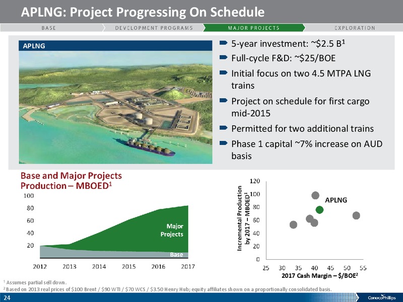Select the 'Initial focus on two 4.5 MTPA LNG trains' bullet
403x302 pixels.
tap(301, 80)
